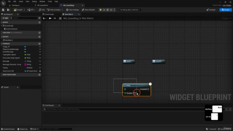Compile the blueprint
The image size is (233, 131).
coord(18,10)
